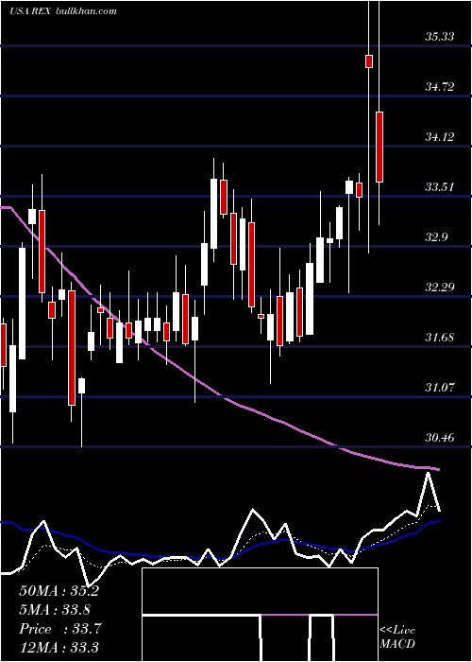Click the '12MA : 33.3' readout
The width and height of the screenshot is (472, 662).
pos(59,648)
